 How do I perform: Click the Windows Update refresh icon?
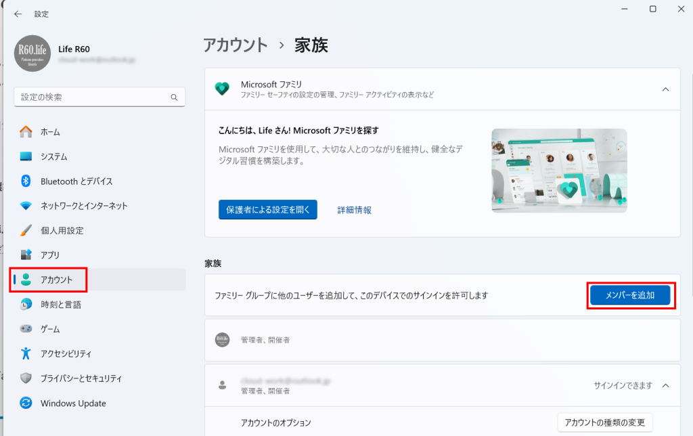click(x=26, y=404)
